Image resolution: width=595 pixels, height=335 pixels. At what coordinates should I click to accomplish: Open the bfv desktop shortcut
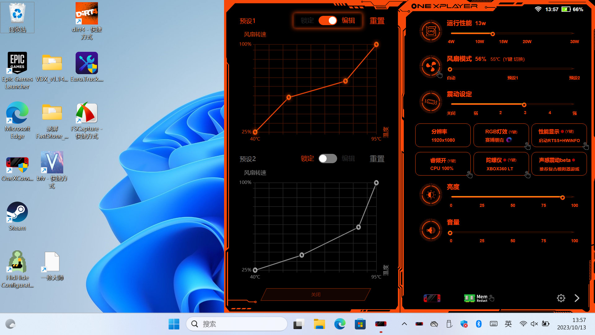(52, 170)
